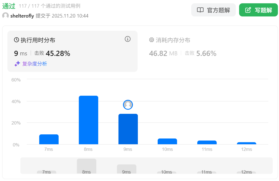
Task: Switch to the 消耗内存分布 tab
Action: coord(173,40)
